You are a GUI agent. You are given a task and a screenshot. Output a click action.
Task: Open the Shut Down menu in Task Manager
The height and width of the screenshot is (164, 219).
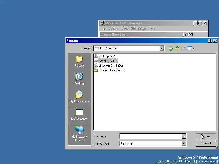click(x=139, y=28)
